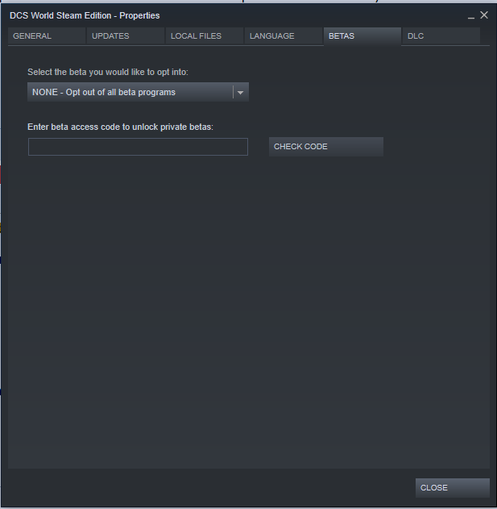Click the 'Enter beta access code' label

120,127
